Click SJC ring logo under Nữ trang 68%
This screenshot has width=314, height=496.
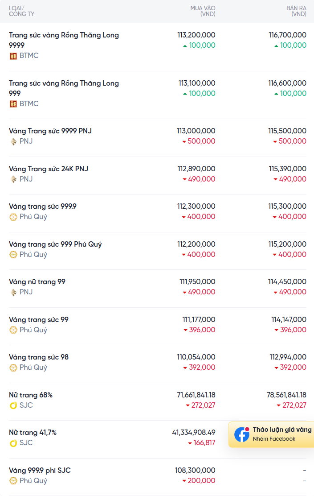(x=13, y=405)
